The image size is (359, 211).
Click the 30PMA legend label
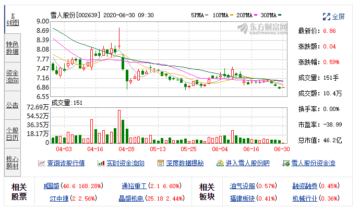point(269,15)
